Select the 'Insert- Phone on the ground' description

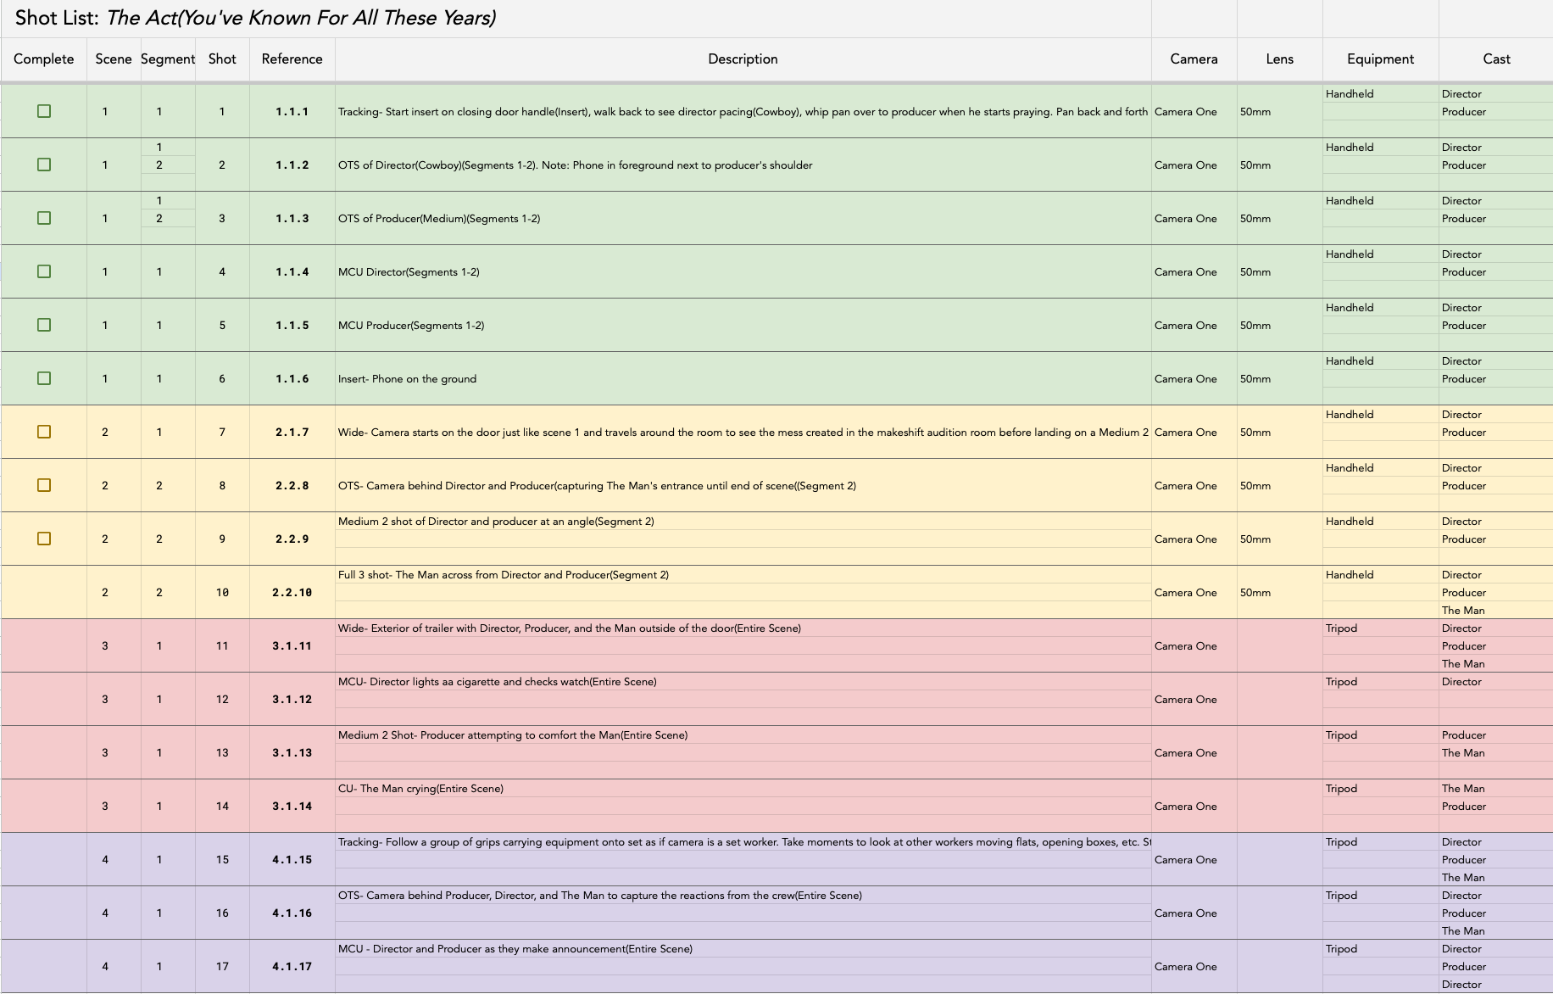click(743, 378)
